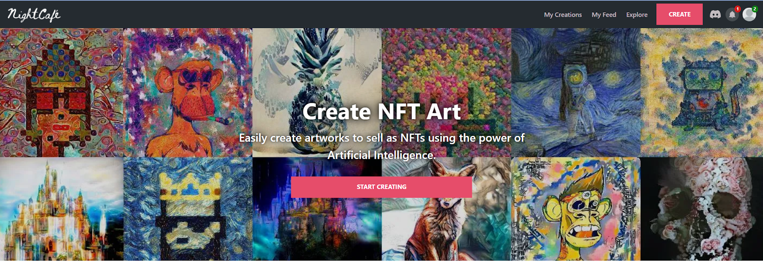Open the My Creations menu item
The image size is (763, 262).
point(563,15)
